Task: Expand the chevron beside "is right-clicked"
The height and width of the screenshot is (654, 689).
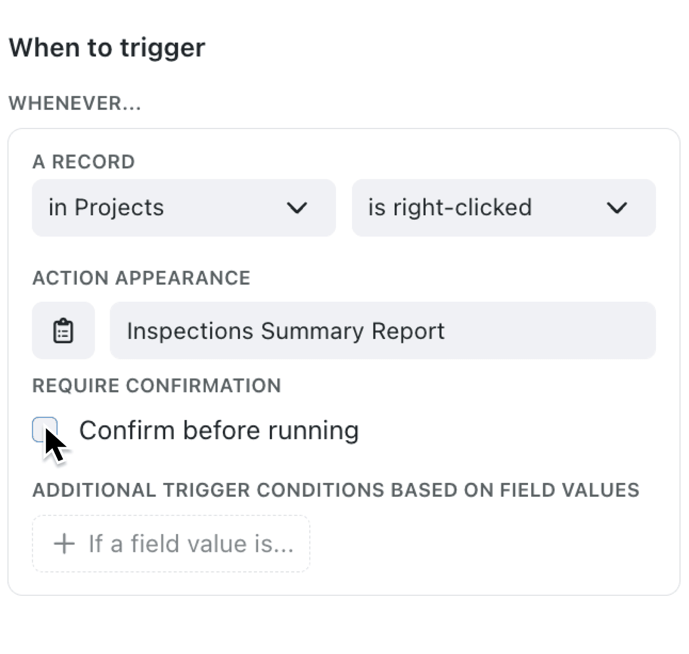Action: pyautogui.click(x=617, y=208)
